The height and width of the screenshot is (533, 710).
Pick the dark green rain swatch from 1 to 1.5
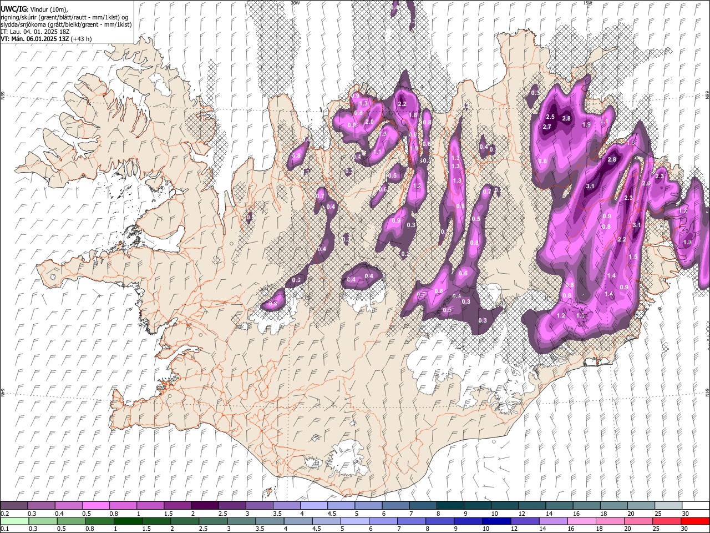point(128,521)
